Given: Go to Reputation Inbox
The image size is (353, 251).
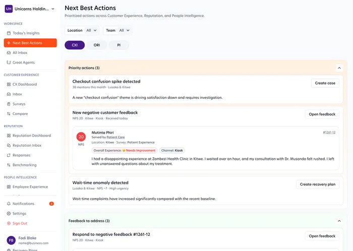Looking at the screenshot, I should [30, 145].
